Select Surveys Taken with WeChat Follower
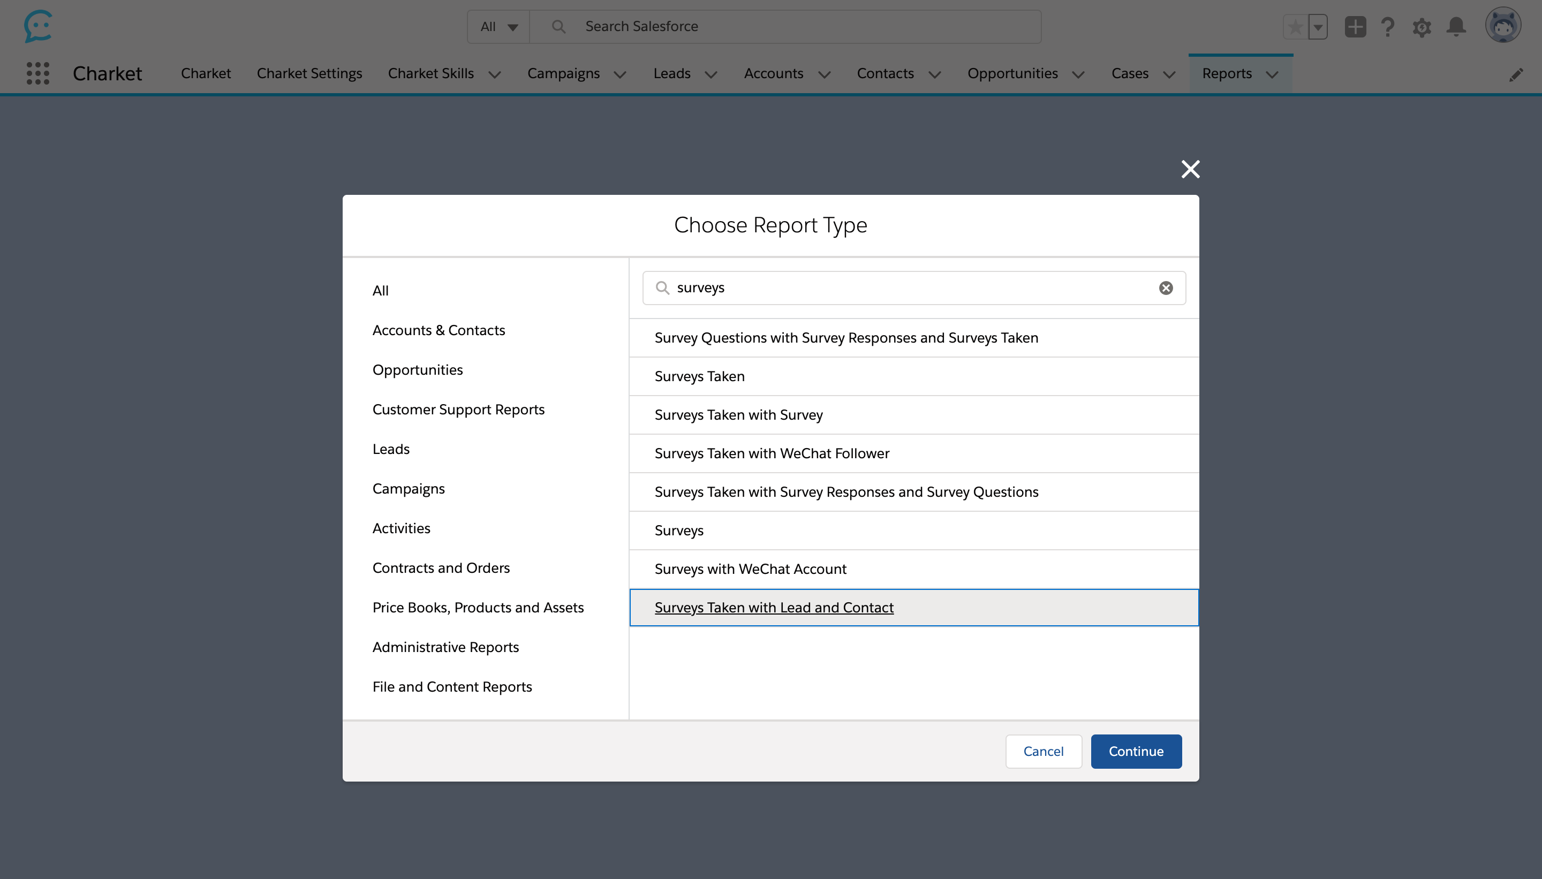 pos(771,453)
